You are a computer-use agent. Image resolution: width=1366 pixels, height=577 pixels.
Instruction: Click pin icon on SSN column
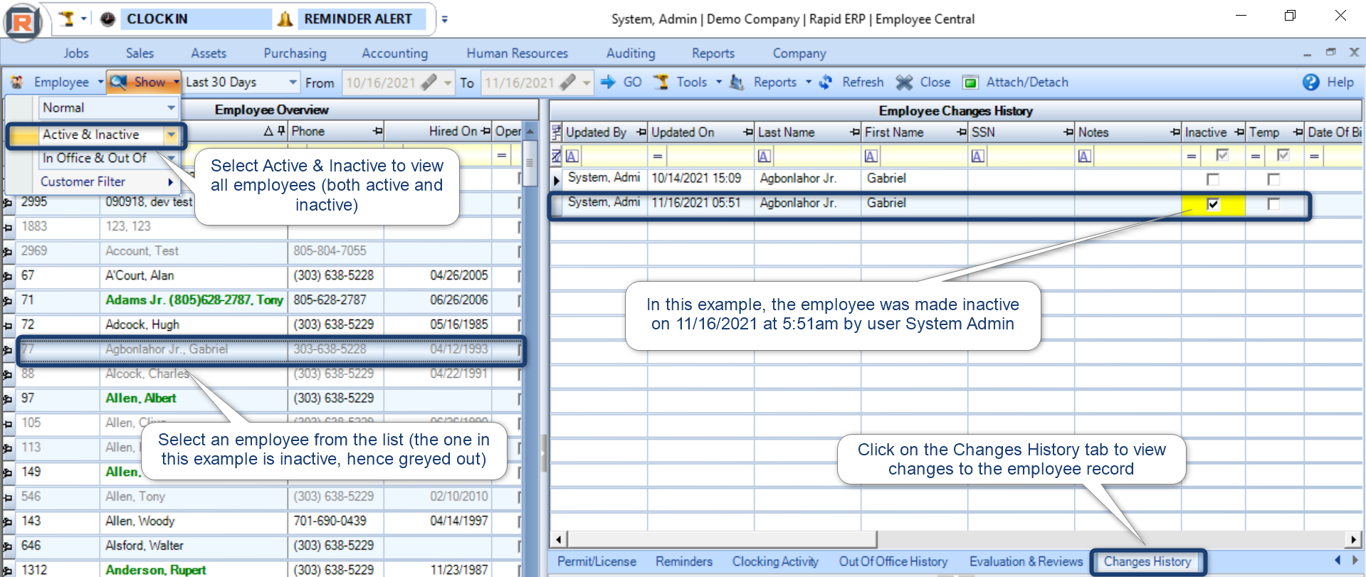tap(1068, 132)
